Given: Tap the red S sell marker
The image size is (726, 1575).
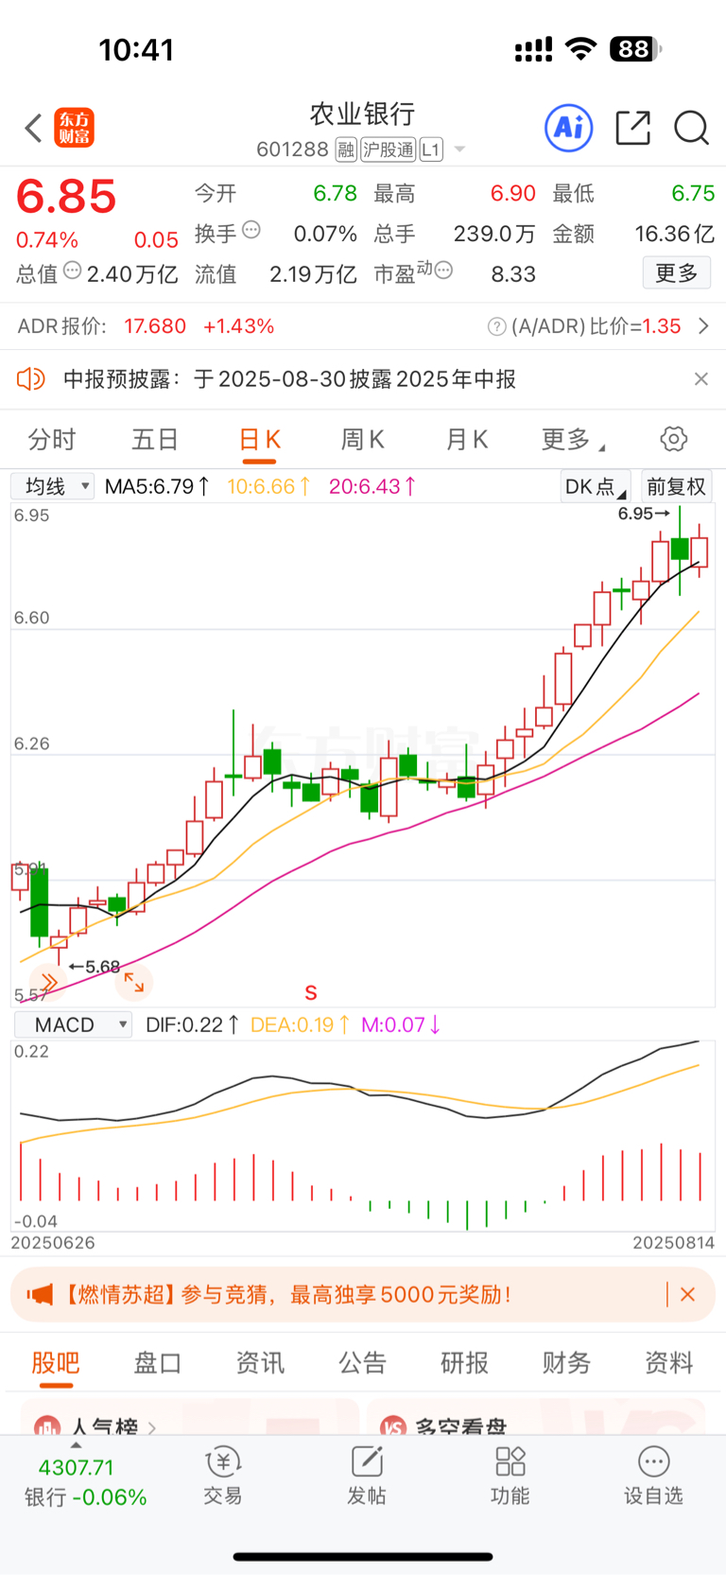Looking at the screenshot, I should [x=311, y=992].
